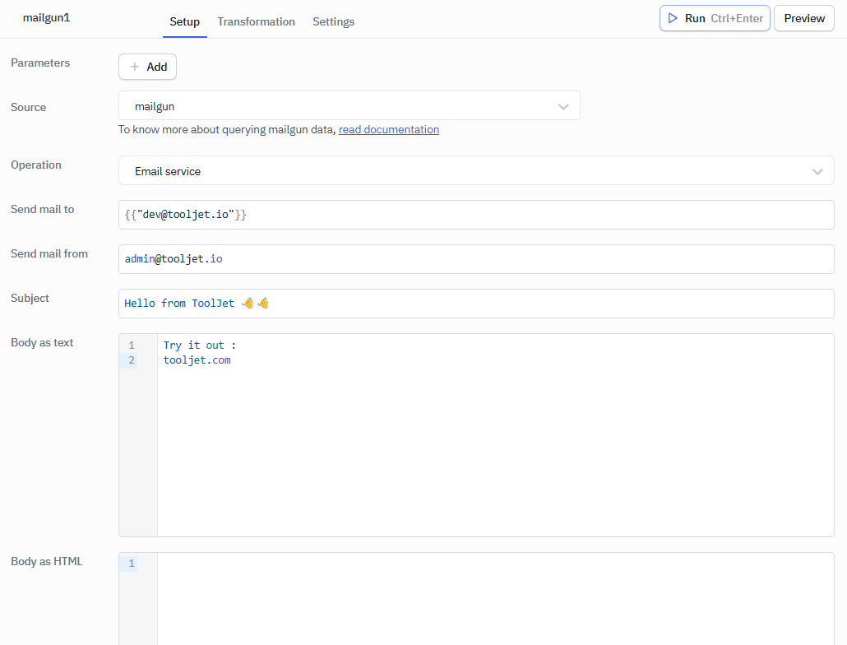Viewport: 847px width, 645px height.
Task: Open the read documentation link
Action: click(x=388, y=130)
